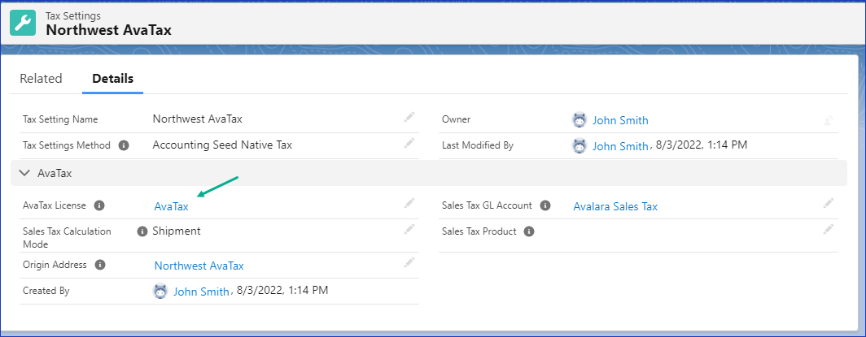Show Sales Tax Calculation Mode info icon
This screenshot has height=337, width=866.
(142, 231)
